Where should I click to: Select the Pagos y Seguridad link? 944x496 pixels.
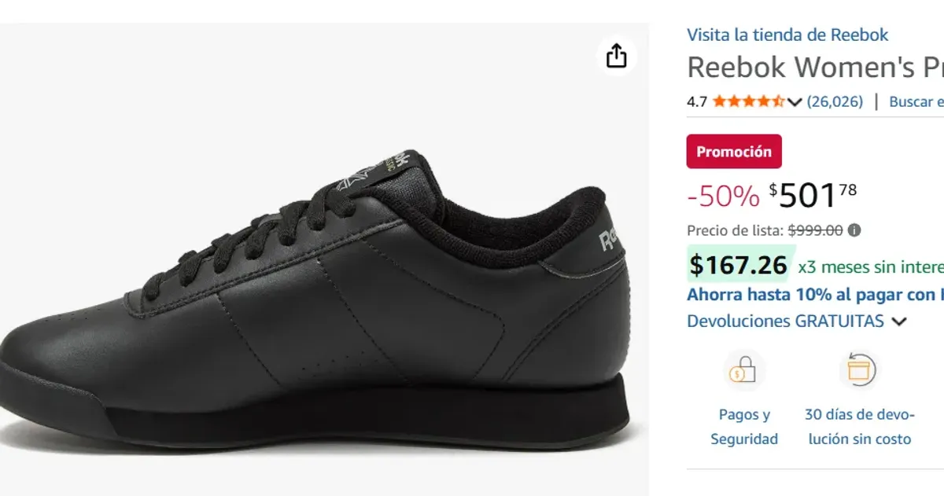744,425
